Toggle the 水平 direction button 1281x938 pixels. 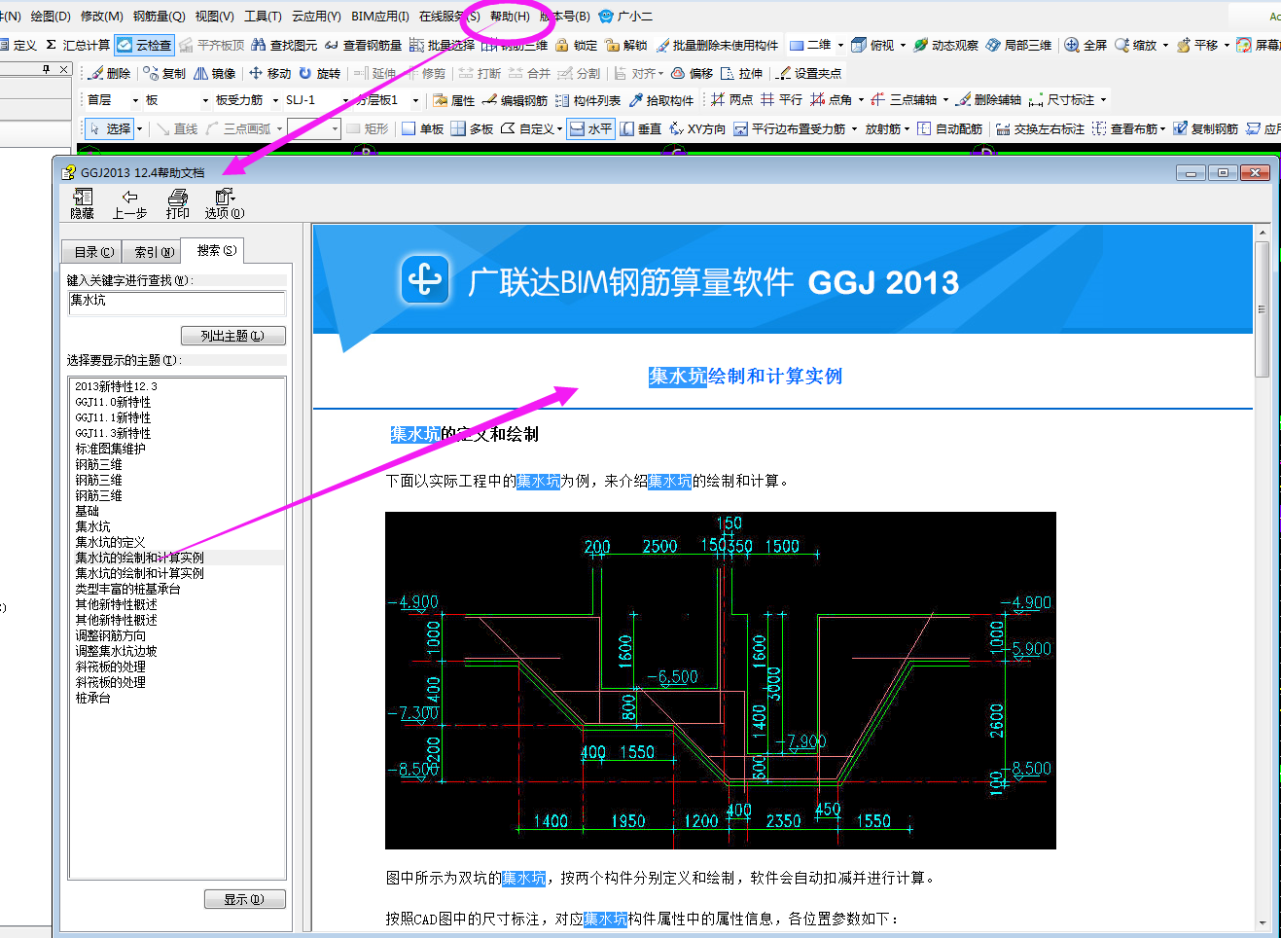coord(590,128)
